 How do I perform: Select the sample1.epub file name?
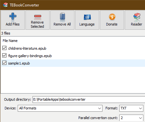point(19,63)
